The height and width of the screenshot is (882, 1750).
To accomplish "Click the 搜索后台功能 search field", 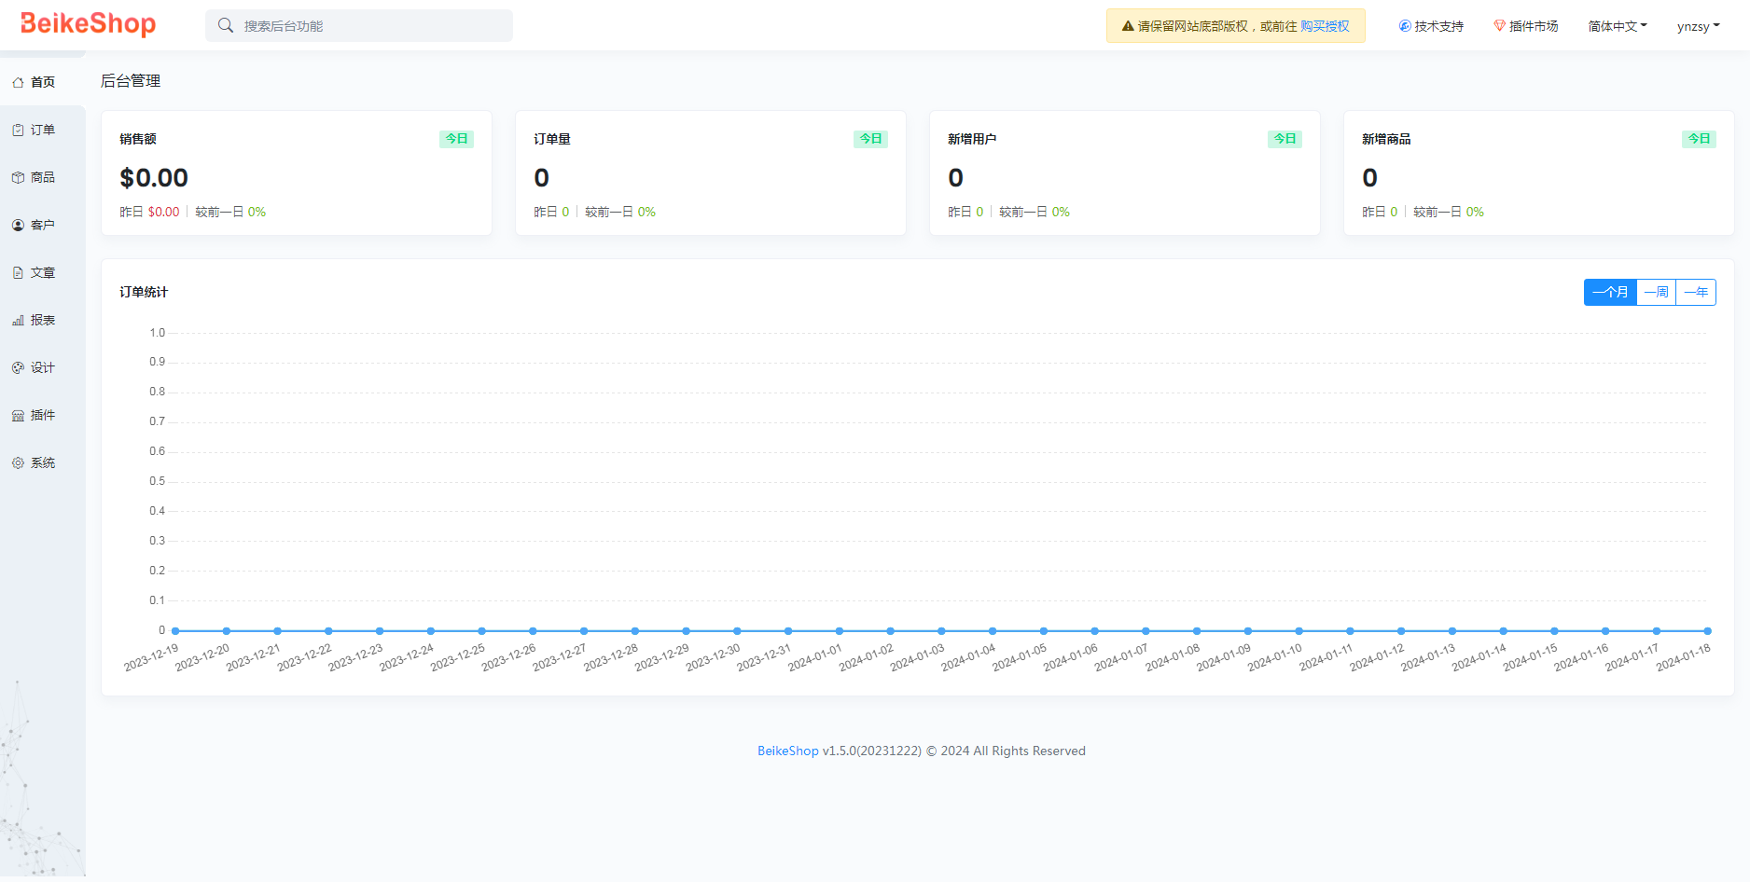I will point(359,26).
